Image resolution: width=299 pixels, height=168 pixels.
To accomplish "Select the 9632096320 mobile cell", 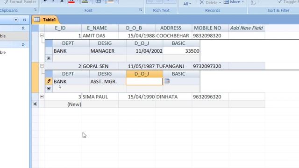I will (210, 97).
